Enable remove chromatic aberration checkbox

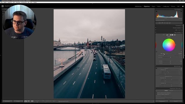coord(156,93)
